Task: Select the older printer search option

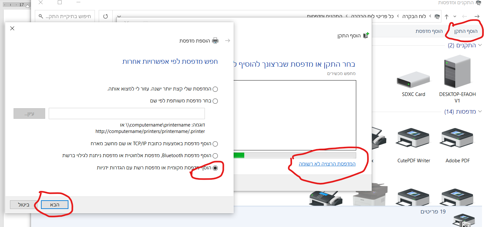Action: (x=216, y=89)
